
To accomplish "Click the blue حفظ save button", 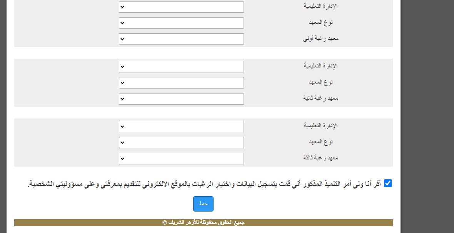I will 203,204.
